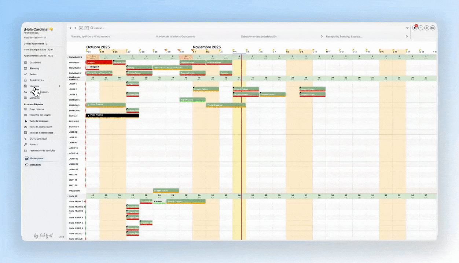The width and height of the screenshot is (459, 263).
Task: Click the Nombre de la habitación o puerta field
Action: coord(197,37)
